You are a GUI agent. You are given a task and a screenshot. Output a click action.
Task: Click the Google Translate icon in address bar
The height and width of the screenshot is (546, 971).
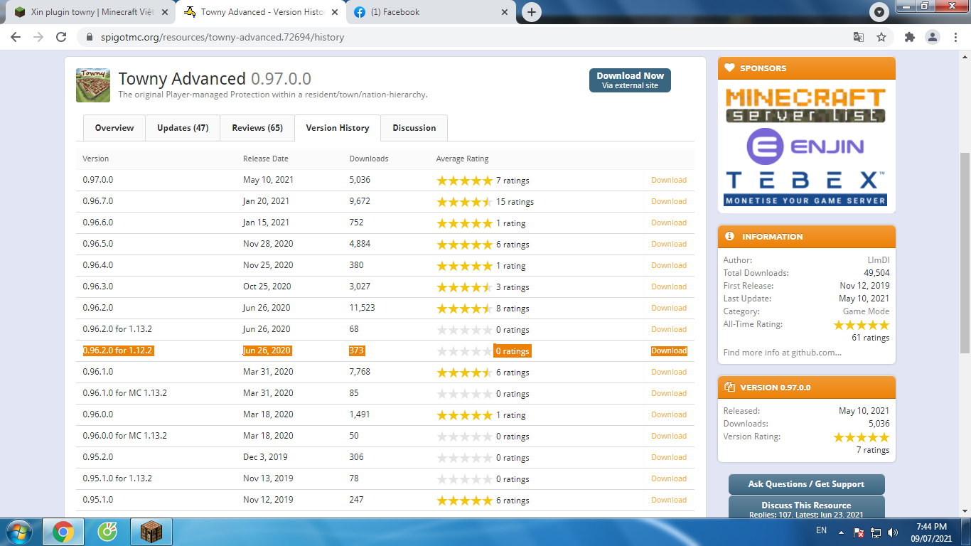pyautogui.click(x=859, y=37)
